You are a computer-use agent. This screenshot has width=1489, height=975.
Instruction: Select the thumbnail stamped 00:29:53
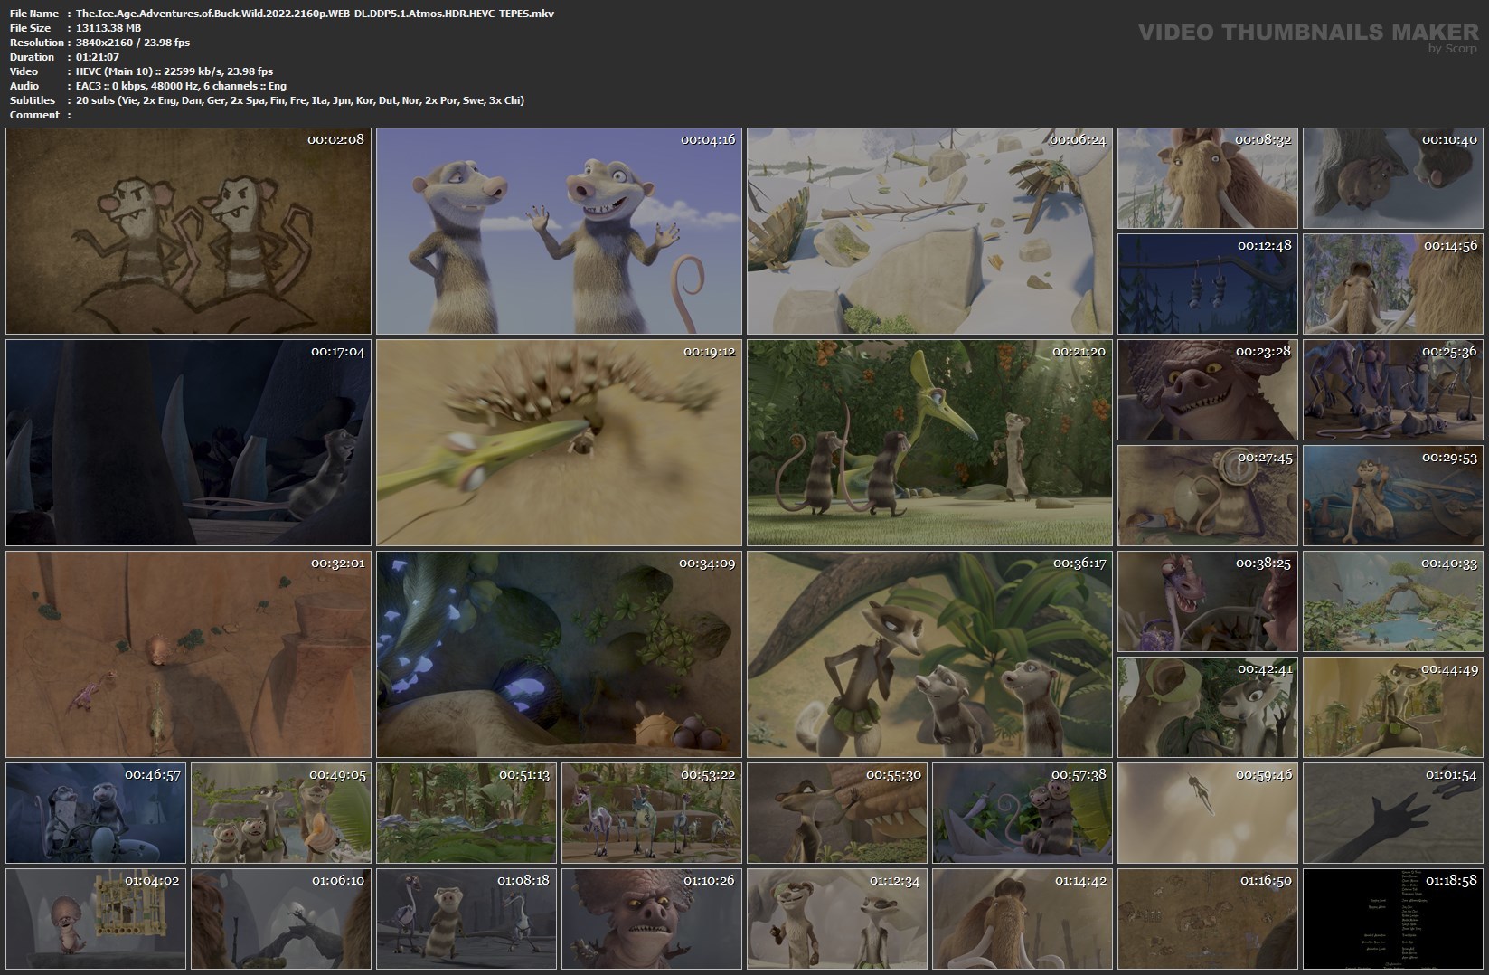1392,496
